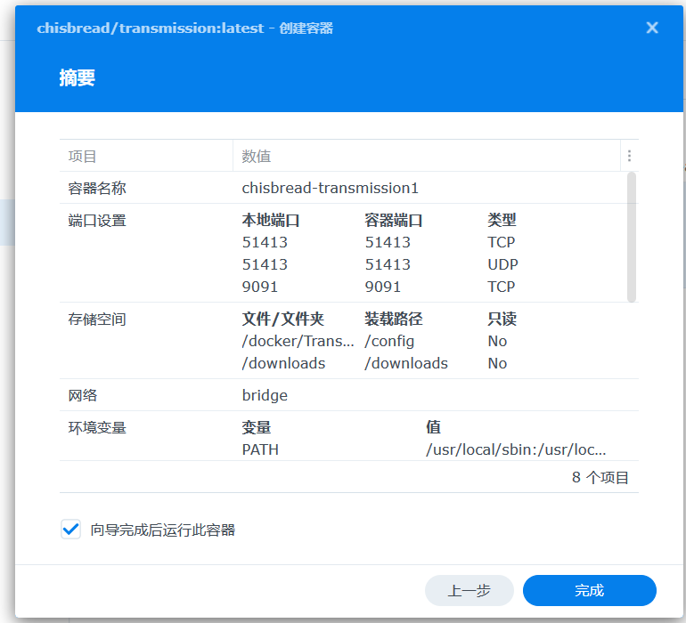686x623 pixels.
Task: Click the 类型 sub-header
Action: tap(502, 220)
